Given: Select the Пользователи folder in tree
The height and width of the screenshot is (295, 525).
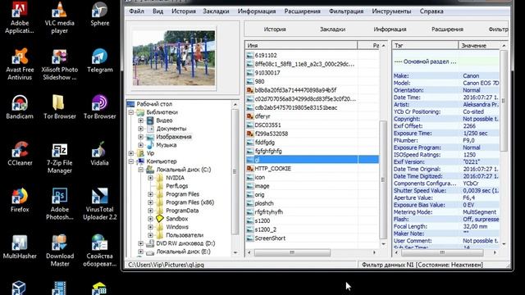Looking at the screenshot, I should (x=185, y=235).
